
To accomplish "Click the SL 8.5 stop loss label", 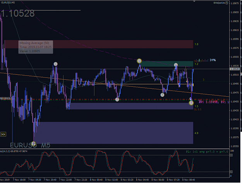I will [197, 110].
